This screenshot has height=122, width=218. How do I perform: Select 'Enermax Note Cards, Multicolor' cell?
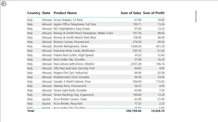point(74,50)
